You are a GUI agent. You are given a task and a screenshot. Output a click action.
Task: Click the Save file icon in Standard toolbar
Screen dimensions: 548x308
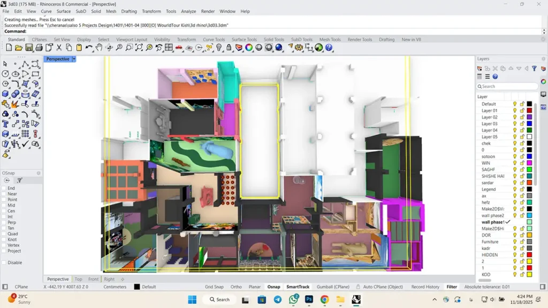(x=29, y=48)
